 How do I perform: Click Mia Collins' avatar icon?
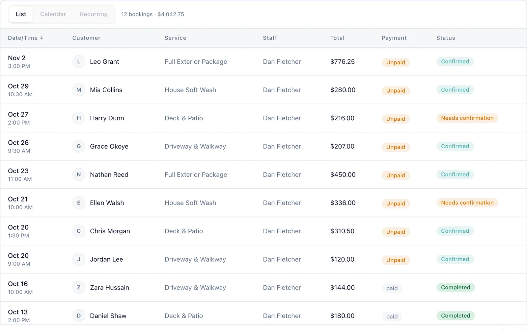(79, 90)
